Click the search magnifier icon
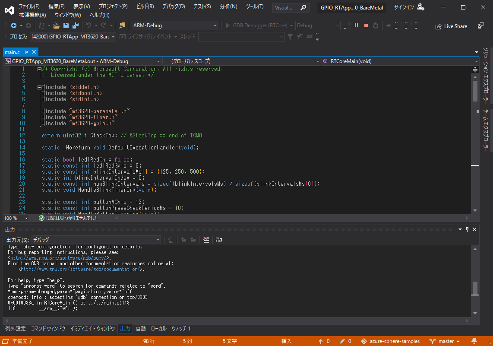This screenshot has width=493, height=346. [x=303, y=7]
